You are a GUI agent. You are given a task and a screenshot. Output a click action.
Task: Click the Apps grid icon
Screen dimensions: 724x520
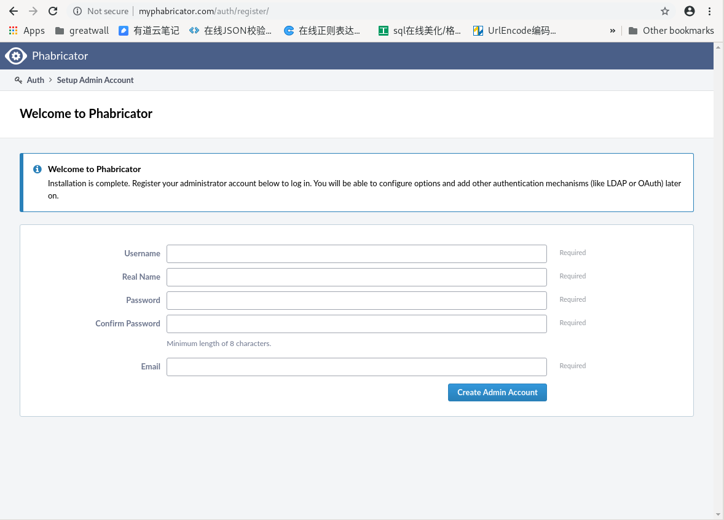point(13,30)
